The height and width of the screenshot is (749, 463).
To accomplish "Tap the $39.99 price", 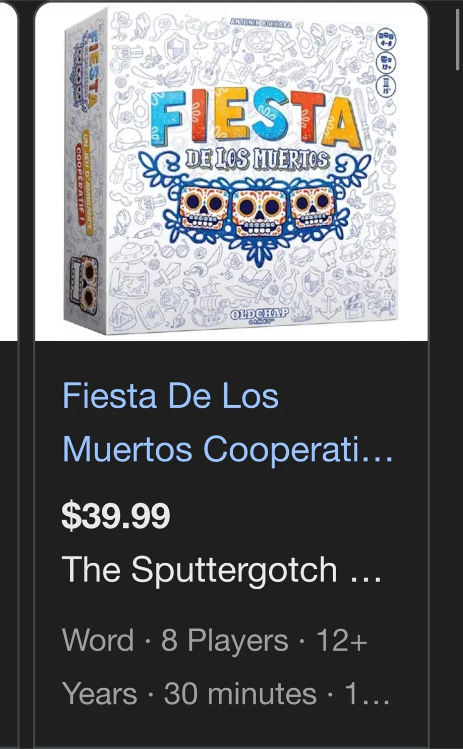I will click(x=116, y=516).
